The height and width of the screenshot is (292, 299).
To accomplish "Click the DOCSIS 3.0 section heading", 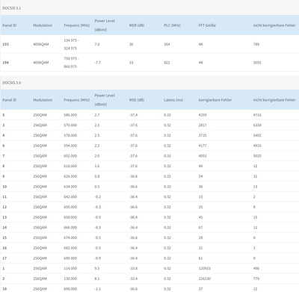I will coord(11,83).
